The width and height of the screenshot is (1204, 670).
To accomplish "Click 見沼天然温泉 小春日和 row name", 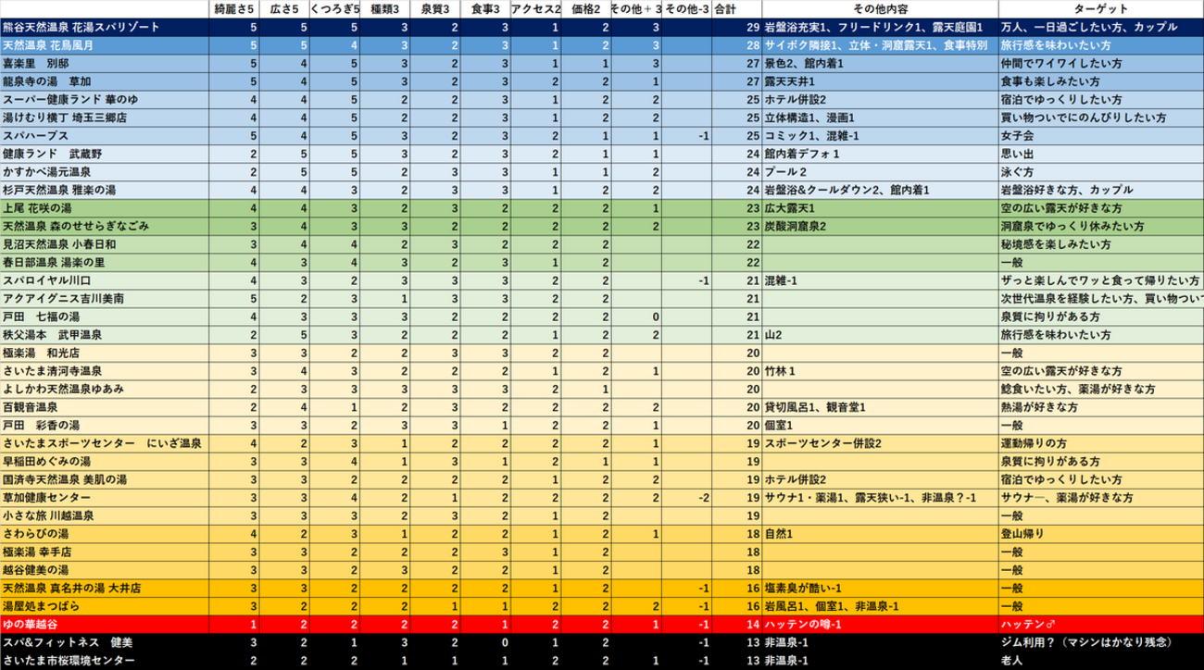I will (106, 244).
